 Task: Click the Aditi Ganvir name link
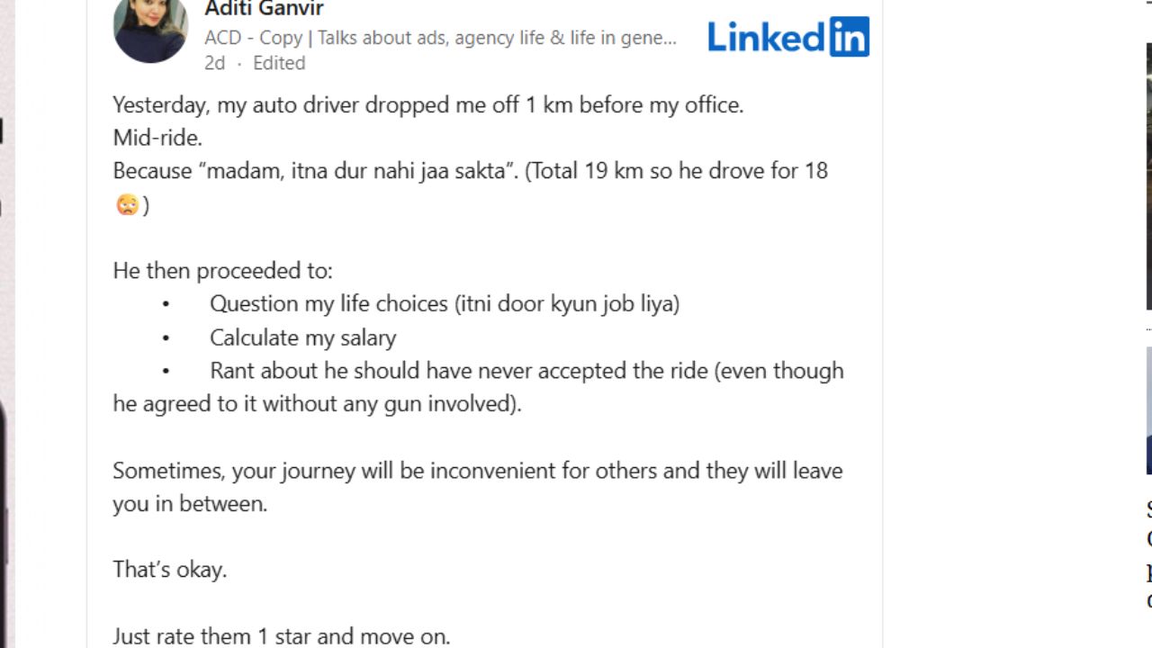[264, 9]
